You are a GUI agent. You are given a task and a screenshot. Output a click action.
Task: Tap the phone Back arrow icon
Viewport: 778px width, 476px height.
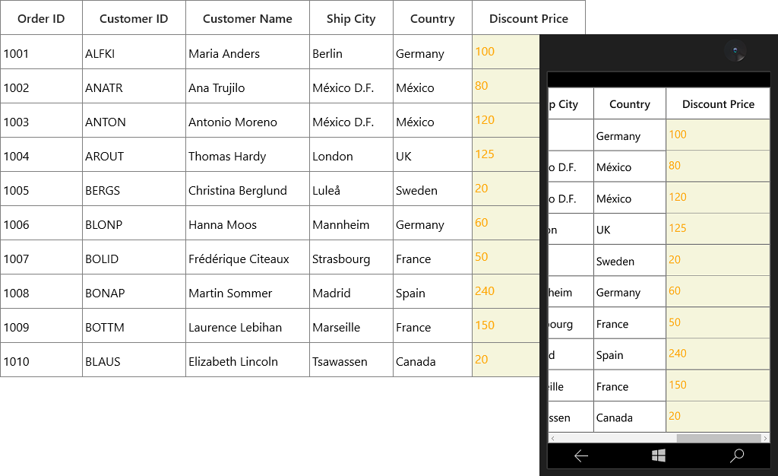coord(581,455)
